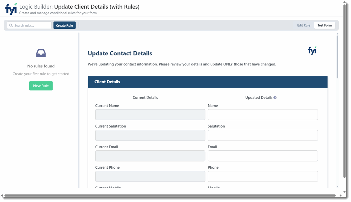Click the Current Salutation field

pyautogui.click(x=150, y=135)
